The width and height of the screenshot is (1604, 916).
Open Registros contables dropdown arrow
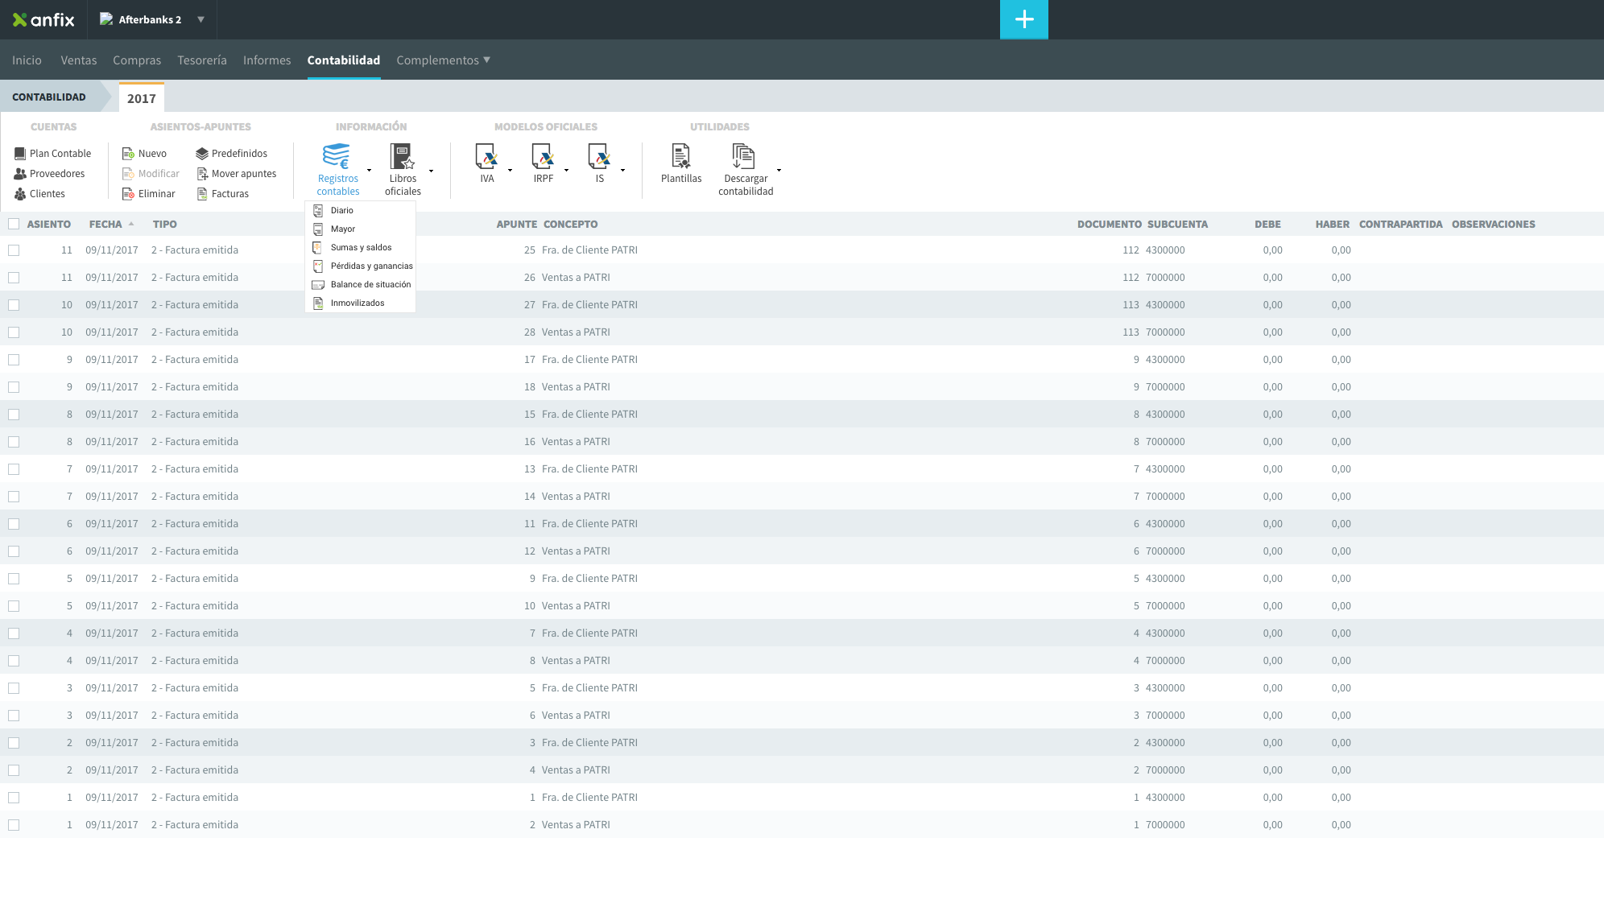tap(369, 171)
